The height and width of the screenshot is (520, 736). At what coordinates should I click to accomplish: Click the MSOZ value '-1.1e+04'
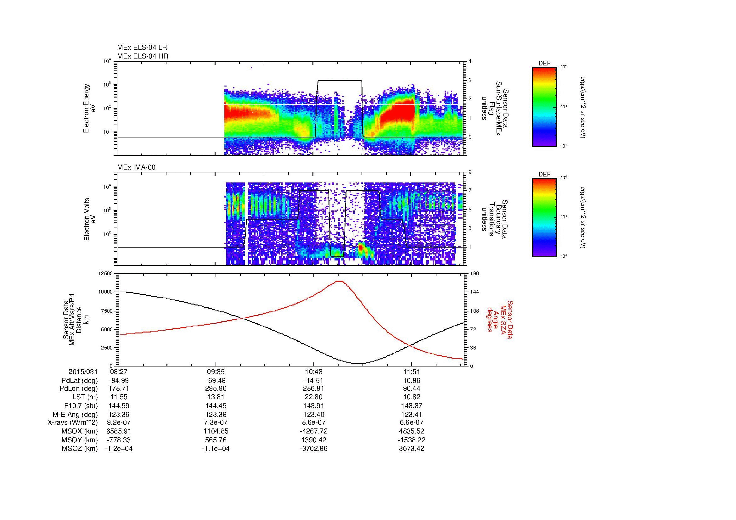pos(216,449)
